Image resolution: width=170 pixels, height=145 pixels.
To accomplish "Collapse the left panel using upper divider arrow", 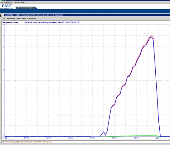I will click(1, 14).
